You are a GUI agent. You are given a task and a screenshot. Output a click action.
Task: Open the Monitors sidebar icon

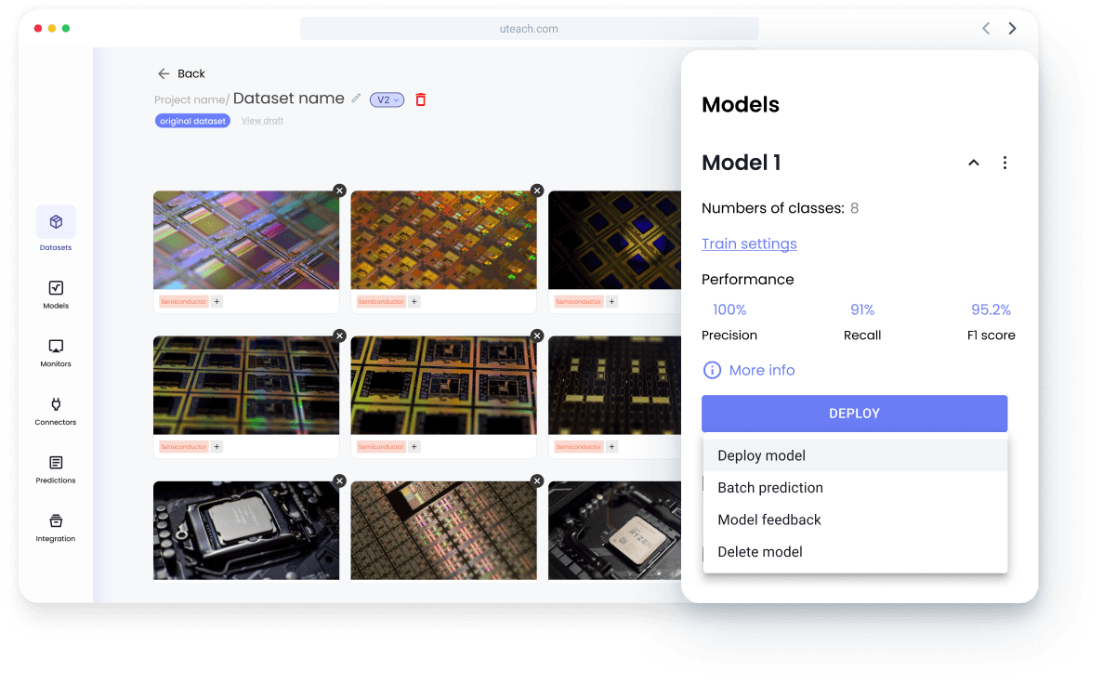[x=56, y=347]
